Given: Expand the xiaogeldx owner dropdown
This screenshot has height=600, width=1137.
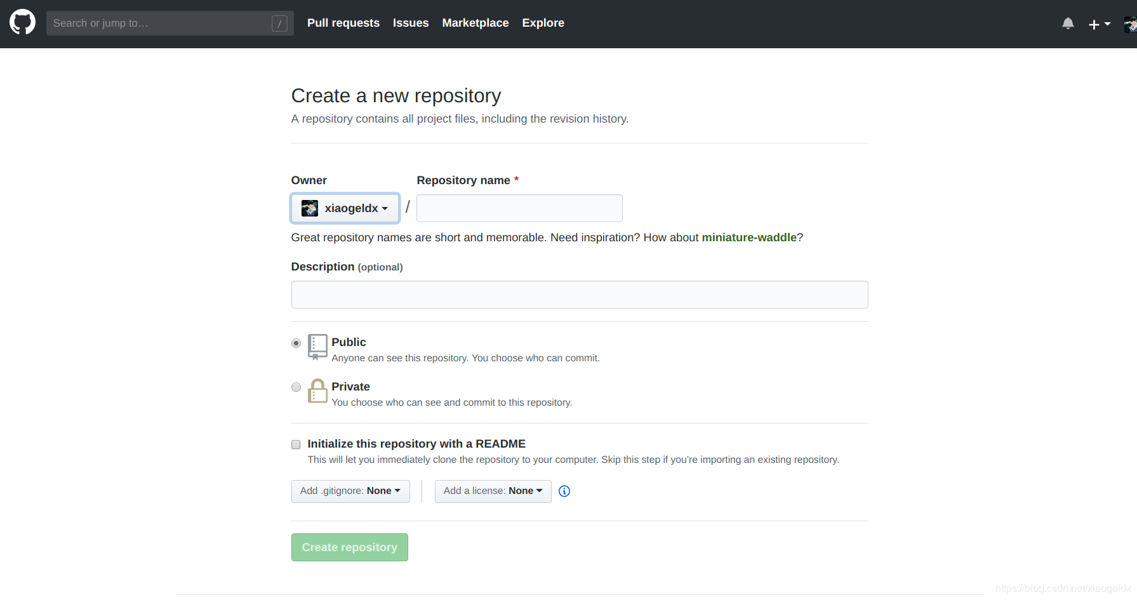Looking at the screenshot, I should (x=345, y=208).
